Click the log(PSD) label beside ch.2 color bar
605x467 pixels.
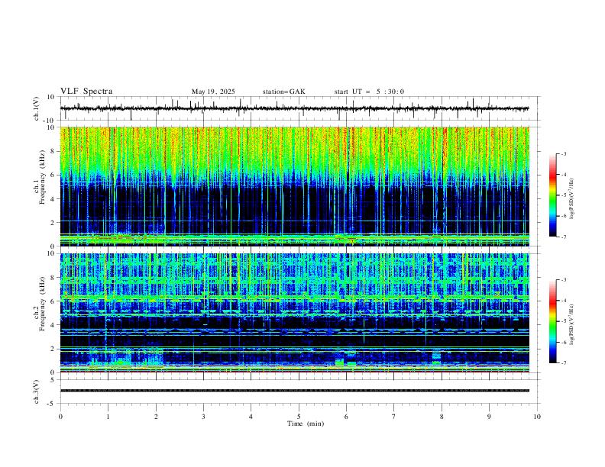click(572, 325)
